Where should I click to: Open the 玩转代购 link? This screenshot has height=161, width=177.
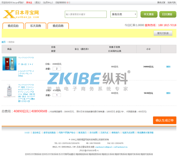coord(171,2)
